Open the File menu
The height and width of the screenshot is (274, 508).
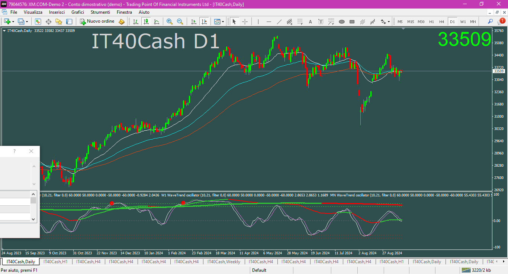coord(14,12)
